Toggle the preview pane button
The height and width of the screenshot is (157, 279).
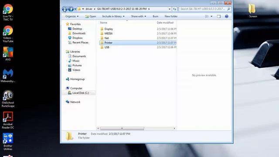(219, 17)
